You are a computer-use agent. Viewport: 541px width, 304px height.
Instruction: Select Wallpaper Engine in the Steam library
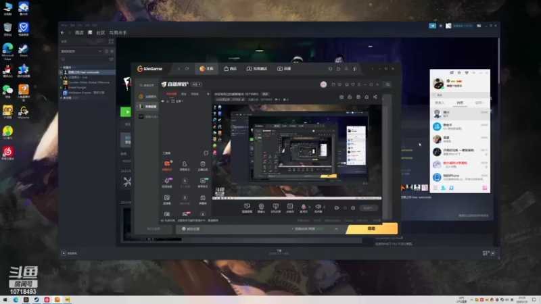coord(86,93)
